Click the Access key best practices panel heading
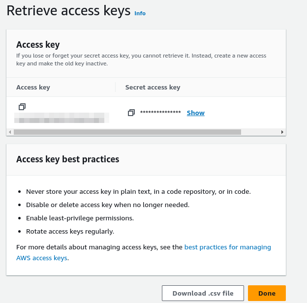 [x=67, y=159]
